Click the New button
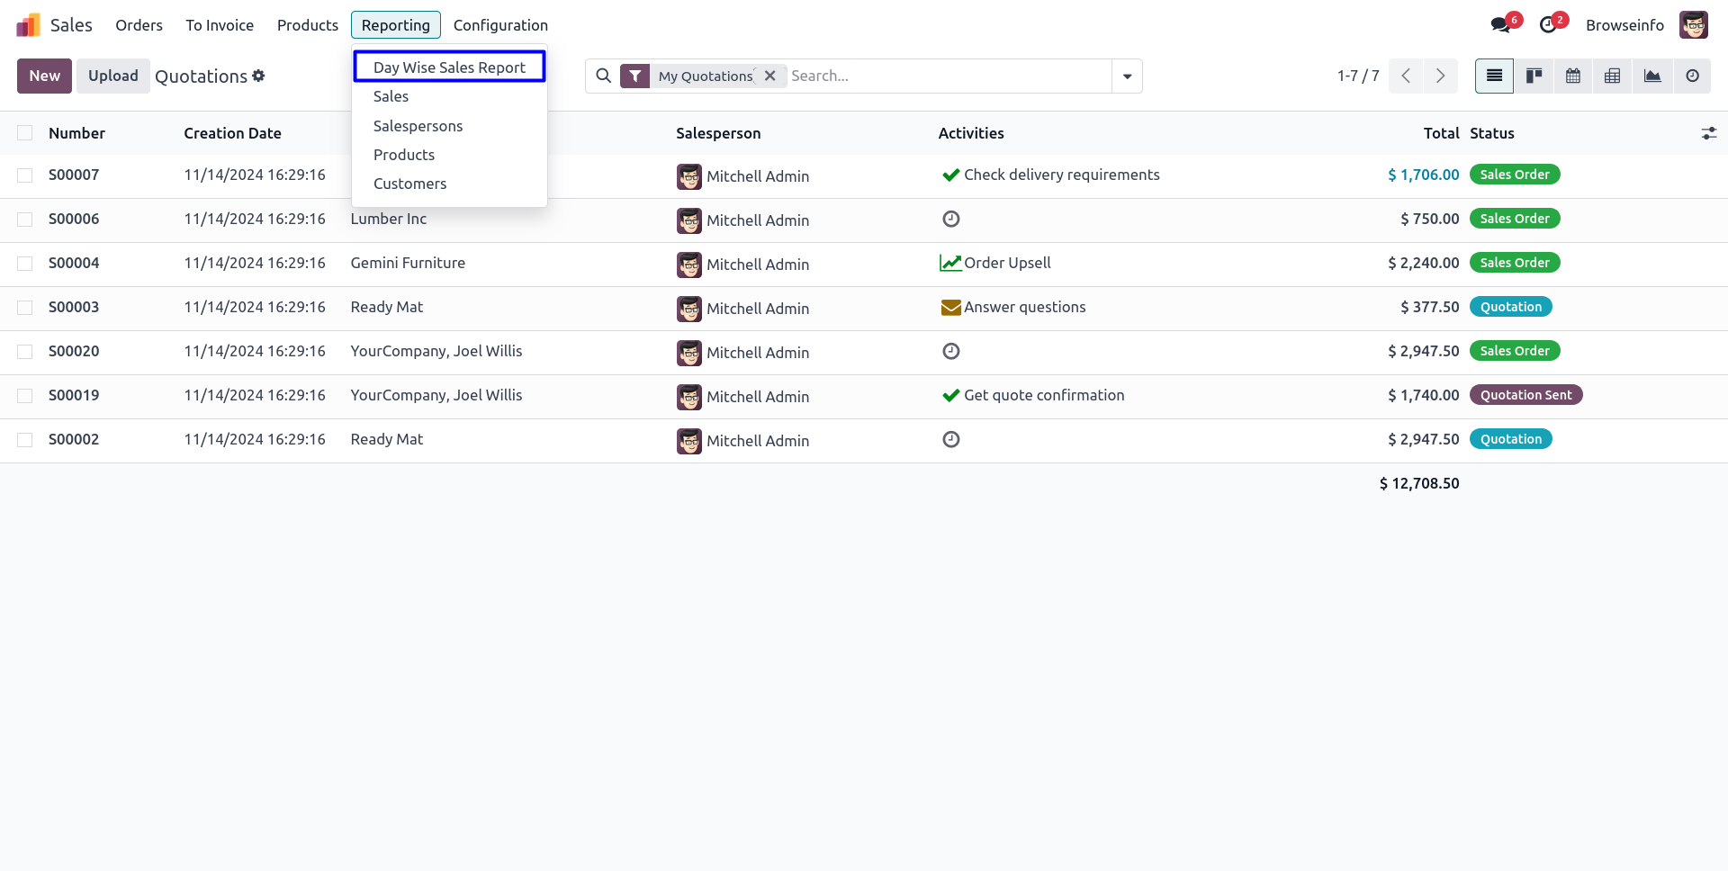The height and width of the screenshot is (871, 1728). tap(44, 76)
